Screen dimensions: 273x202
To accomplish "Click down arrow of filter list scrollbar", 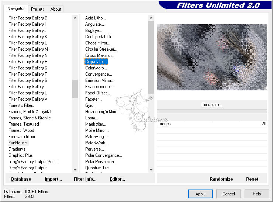I will tap(151, 170).
